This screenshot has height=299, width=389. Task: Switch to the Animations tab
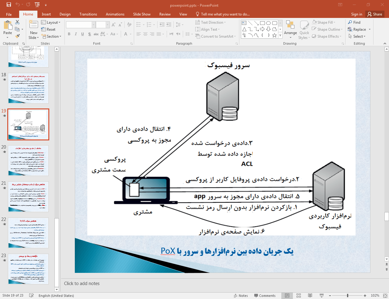(115, 14)
